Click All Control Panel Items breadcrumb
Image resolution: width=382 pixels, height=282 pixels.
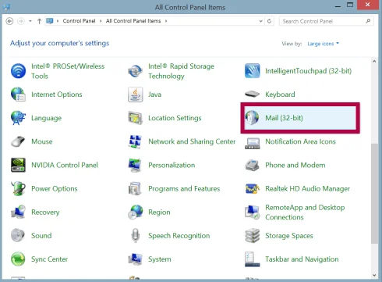pos(133,21)
